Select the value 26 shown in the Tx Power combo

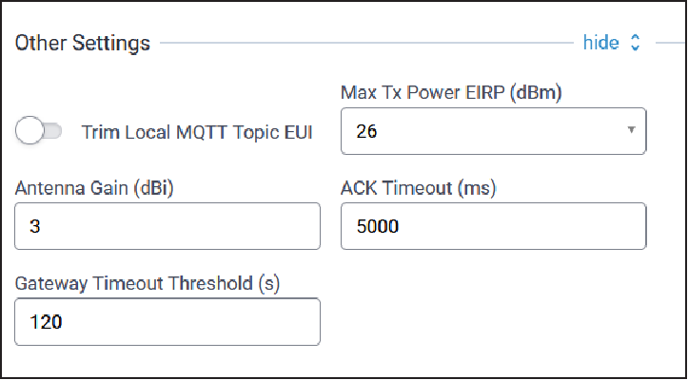366,133
